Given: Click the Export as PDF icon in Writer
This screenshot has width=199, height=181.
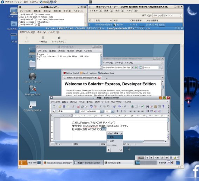Looking at the screenshot, I should [78, 106].
